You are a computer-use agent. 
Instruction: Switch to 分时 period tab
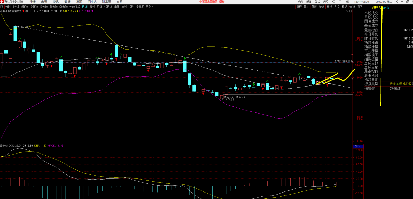tap(8, 6)
